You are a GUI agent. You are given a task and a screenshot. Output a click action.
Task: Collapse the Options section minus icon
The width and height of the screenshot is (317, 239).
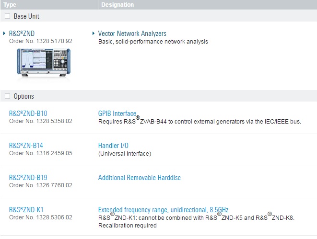[x=7, y=96]
